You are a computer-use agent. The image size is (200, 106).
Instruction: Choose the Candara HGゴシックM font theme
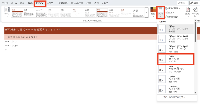click(x=176, y=89)
